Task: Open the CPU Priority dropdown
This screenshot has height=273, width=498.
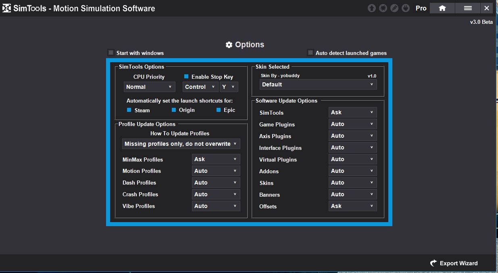Action: (x=149, y=87)
